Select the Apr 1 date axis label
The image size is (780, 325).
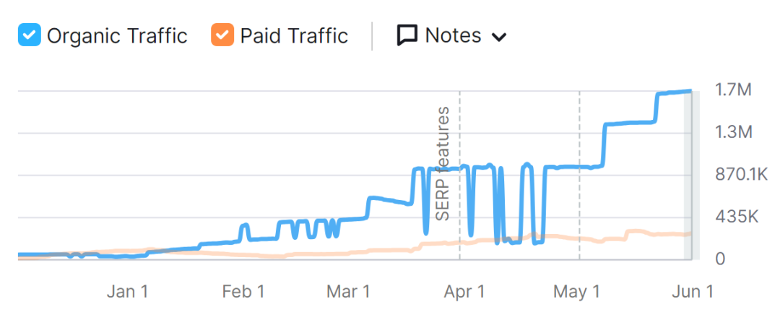(x=464, y=292)
